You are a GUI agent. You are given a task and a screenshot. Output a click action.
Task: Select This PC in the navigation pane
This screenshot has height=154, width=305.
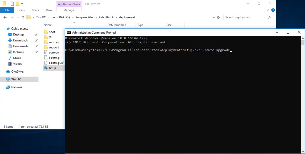(16, 79)
